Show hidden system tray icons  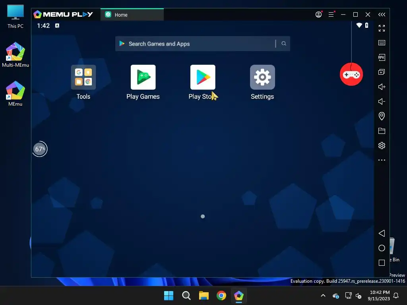point(323,295)
